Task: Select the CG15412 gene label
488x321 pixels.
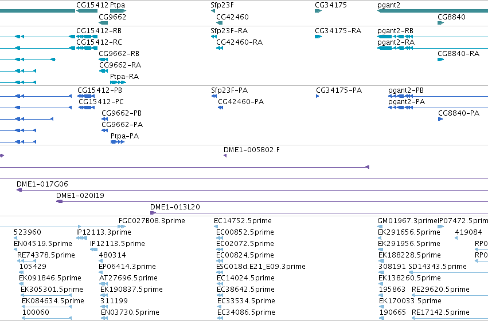Action: pyautogui.click(x=92, y=5)
